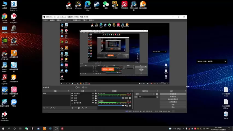Toggle the lock on the 喋血复仇 source

(96, 93)
